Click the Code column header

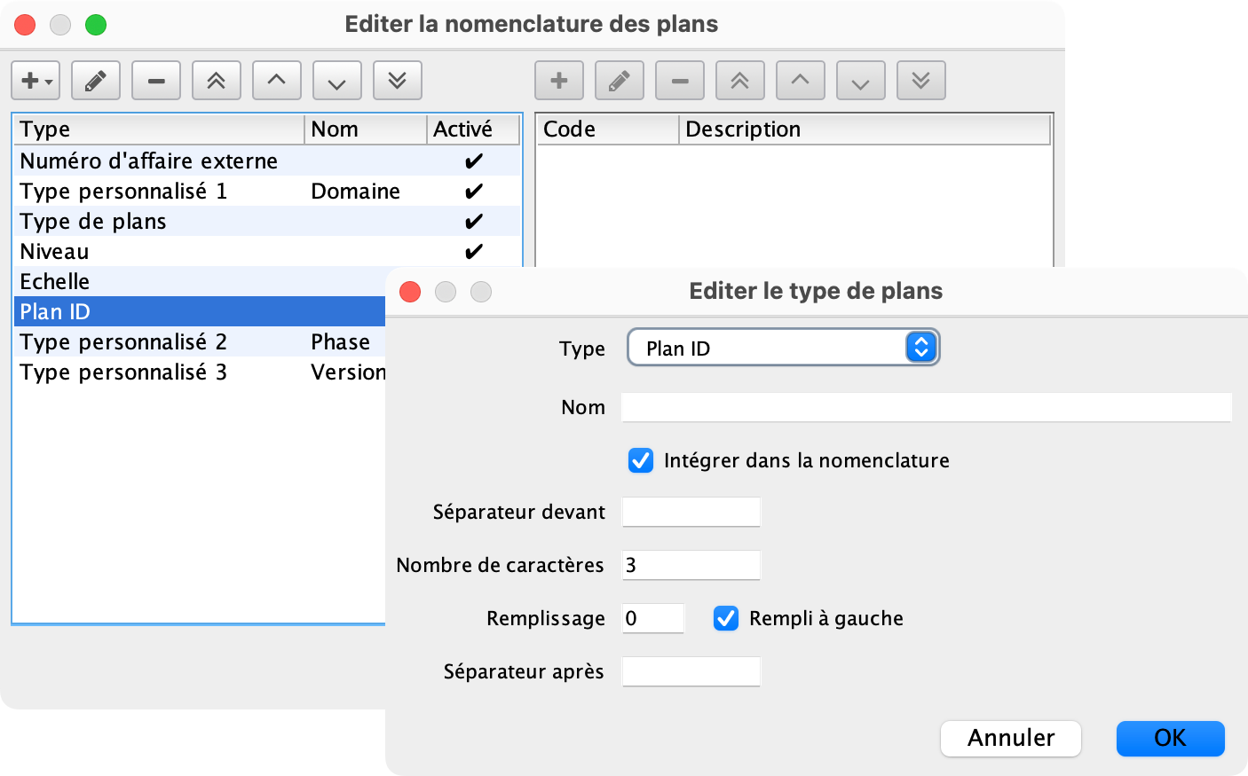[x=609, y=129]
